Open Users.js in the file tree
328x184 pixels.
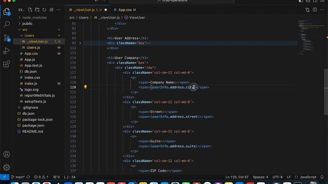point(33,48)
